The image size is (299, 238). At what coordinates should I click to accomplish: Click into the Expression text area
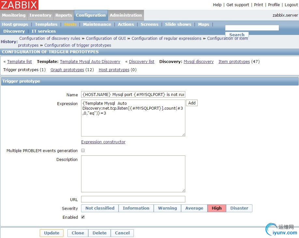point(133,118)
